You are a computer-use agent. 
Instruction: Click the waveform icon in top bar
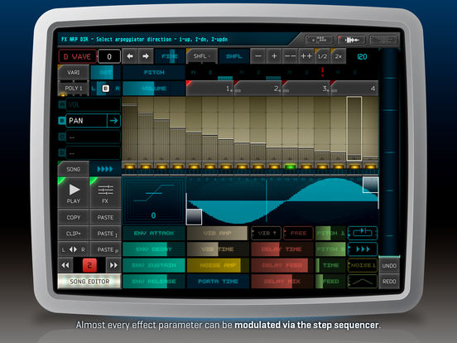click(x=352, y=40)
